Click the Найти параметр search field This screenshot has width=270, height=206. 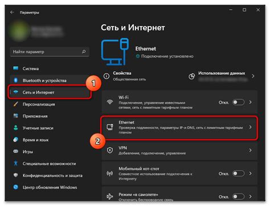click(50, 51)
